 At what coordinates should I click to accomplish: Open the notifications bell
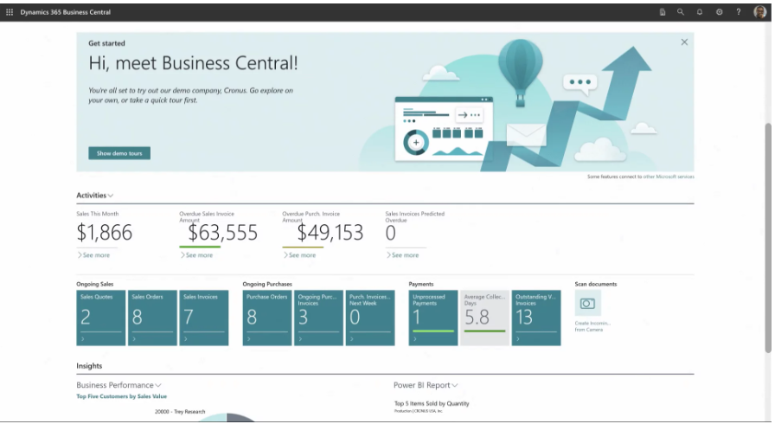(700, 12)
